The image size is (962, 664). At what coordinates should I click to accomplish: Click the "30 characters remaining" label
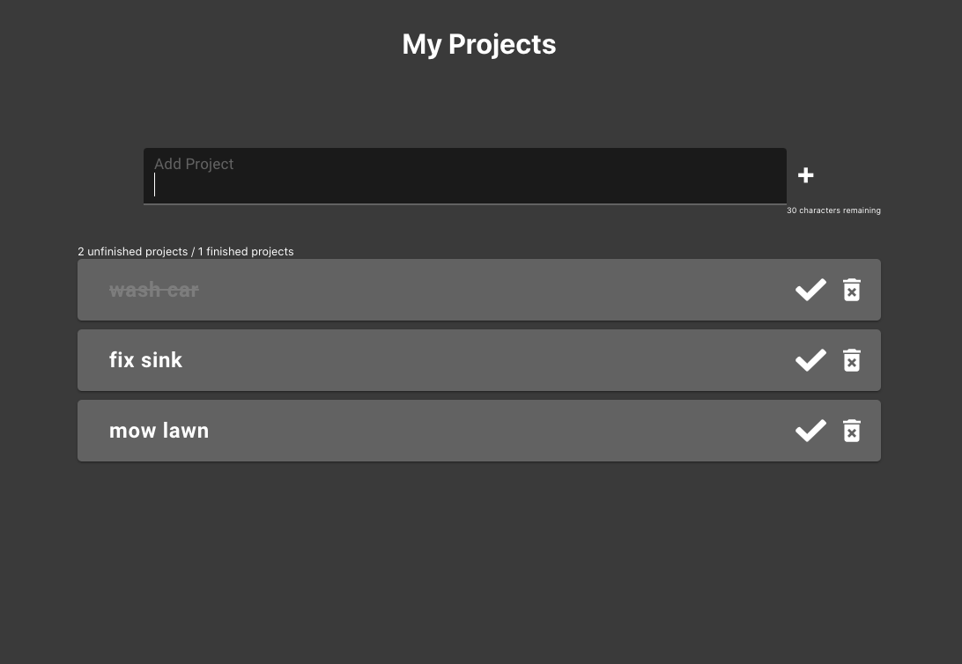click(833, 210)
